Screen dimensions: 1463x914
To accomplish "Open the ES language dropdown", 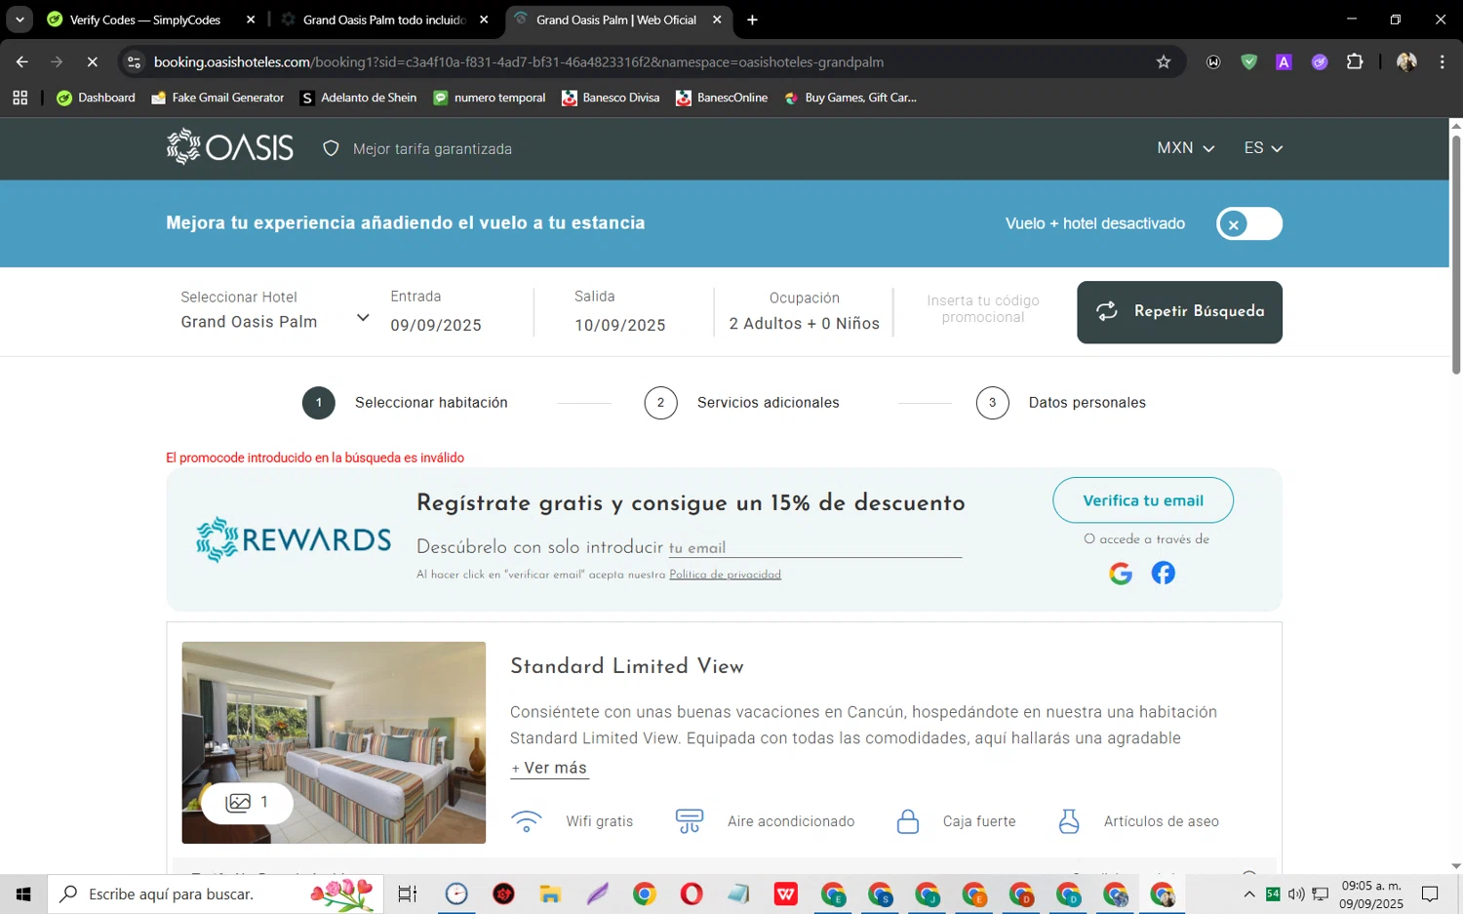I will (x=1263, y=148).
